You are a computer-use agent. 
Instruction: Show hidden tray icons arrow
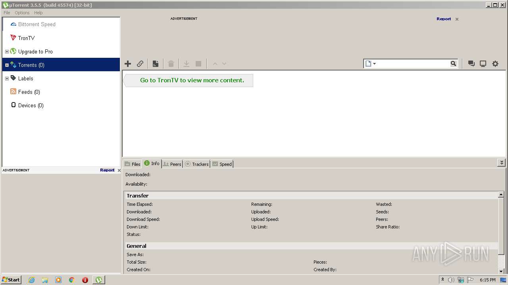(443, 280)
